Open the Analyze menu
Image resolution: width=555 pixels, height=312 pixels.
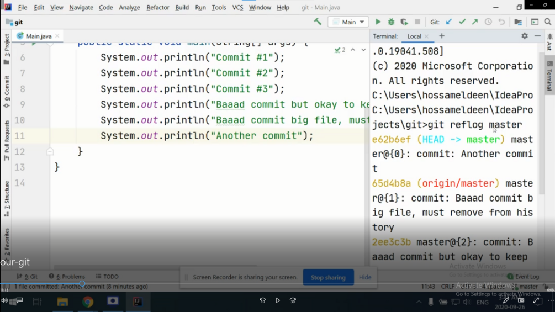tap(130, 7)
